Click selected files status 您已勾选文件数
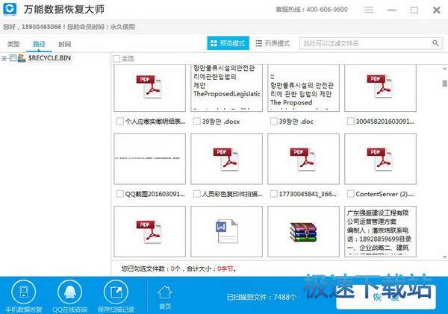This screenshot has height=314, width=448. click(178, 269)
